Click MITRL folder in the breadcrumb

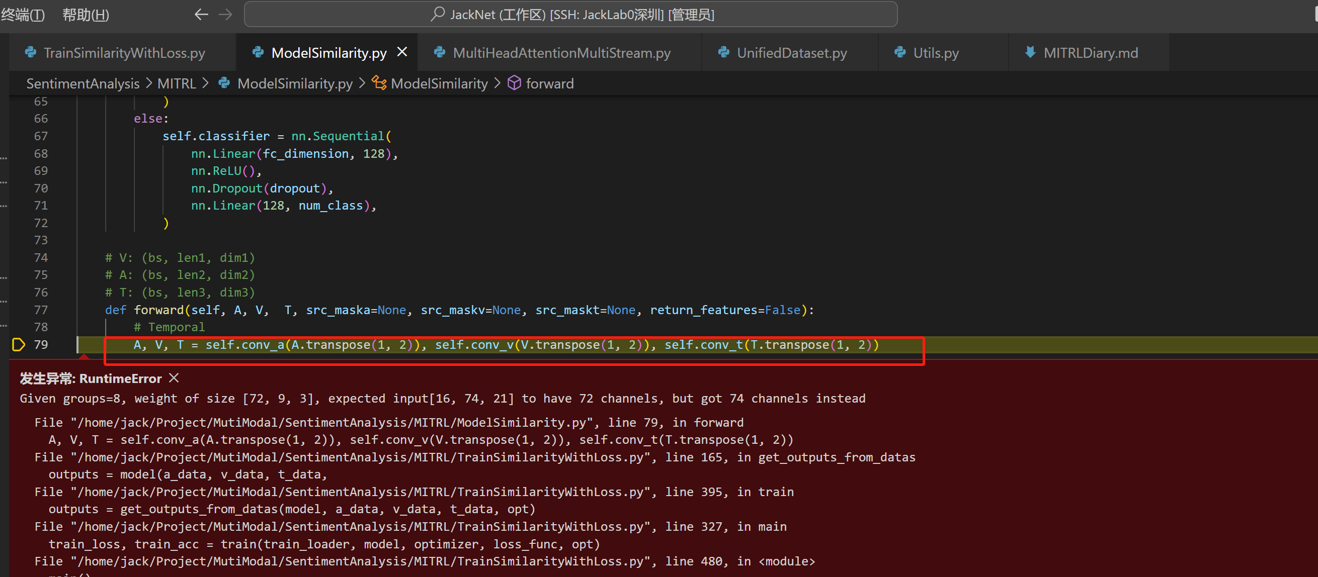point(177,83)
